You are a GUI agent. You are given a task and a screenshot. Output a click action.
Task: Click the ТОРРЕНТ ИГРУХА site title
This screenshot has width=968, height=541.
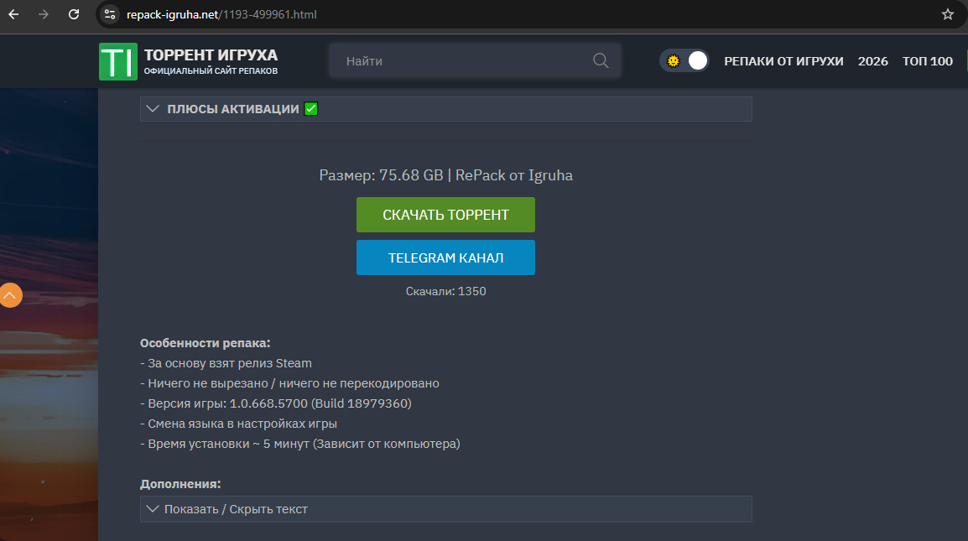(211, 55)
